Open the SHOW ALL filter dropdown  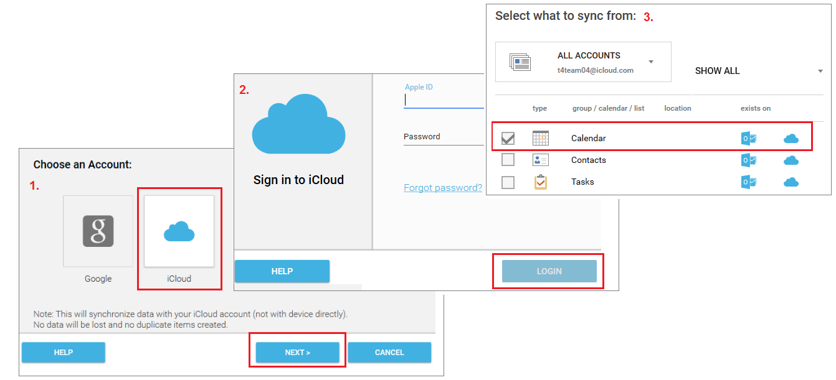(x=820, y=72)
